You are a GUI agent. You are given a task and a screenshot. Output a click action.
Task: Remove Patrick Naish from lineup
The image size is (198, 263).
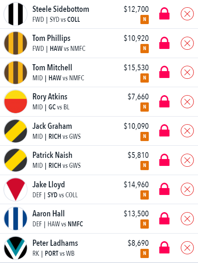[x=187, y=160]
